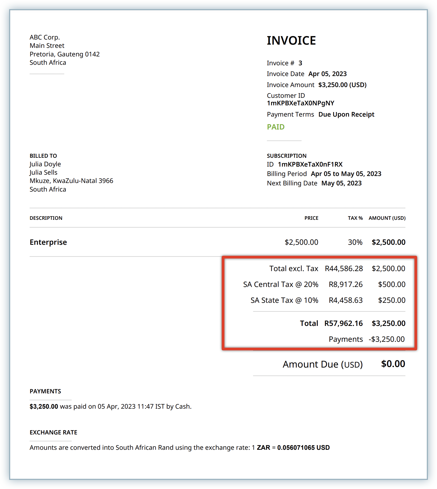The image size is (437, 489).
Task: Click the Amount Due $0.00 value
Action: tap(393, 364)
